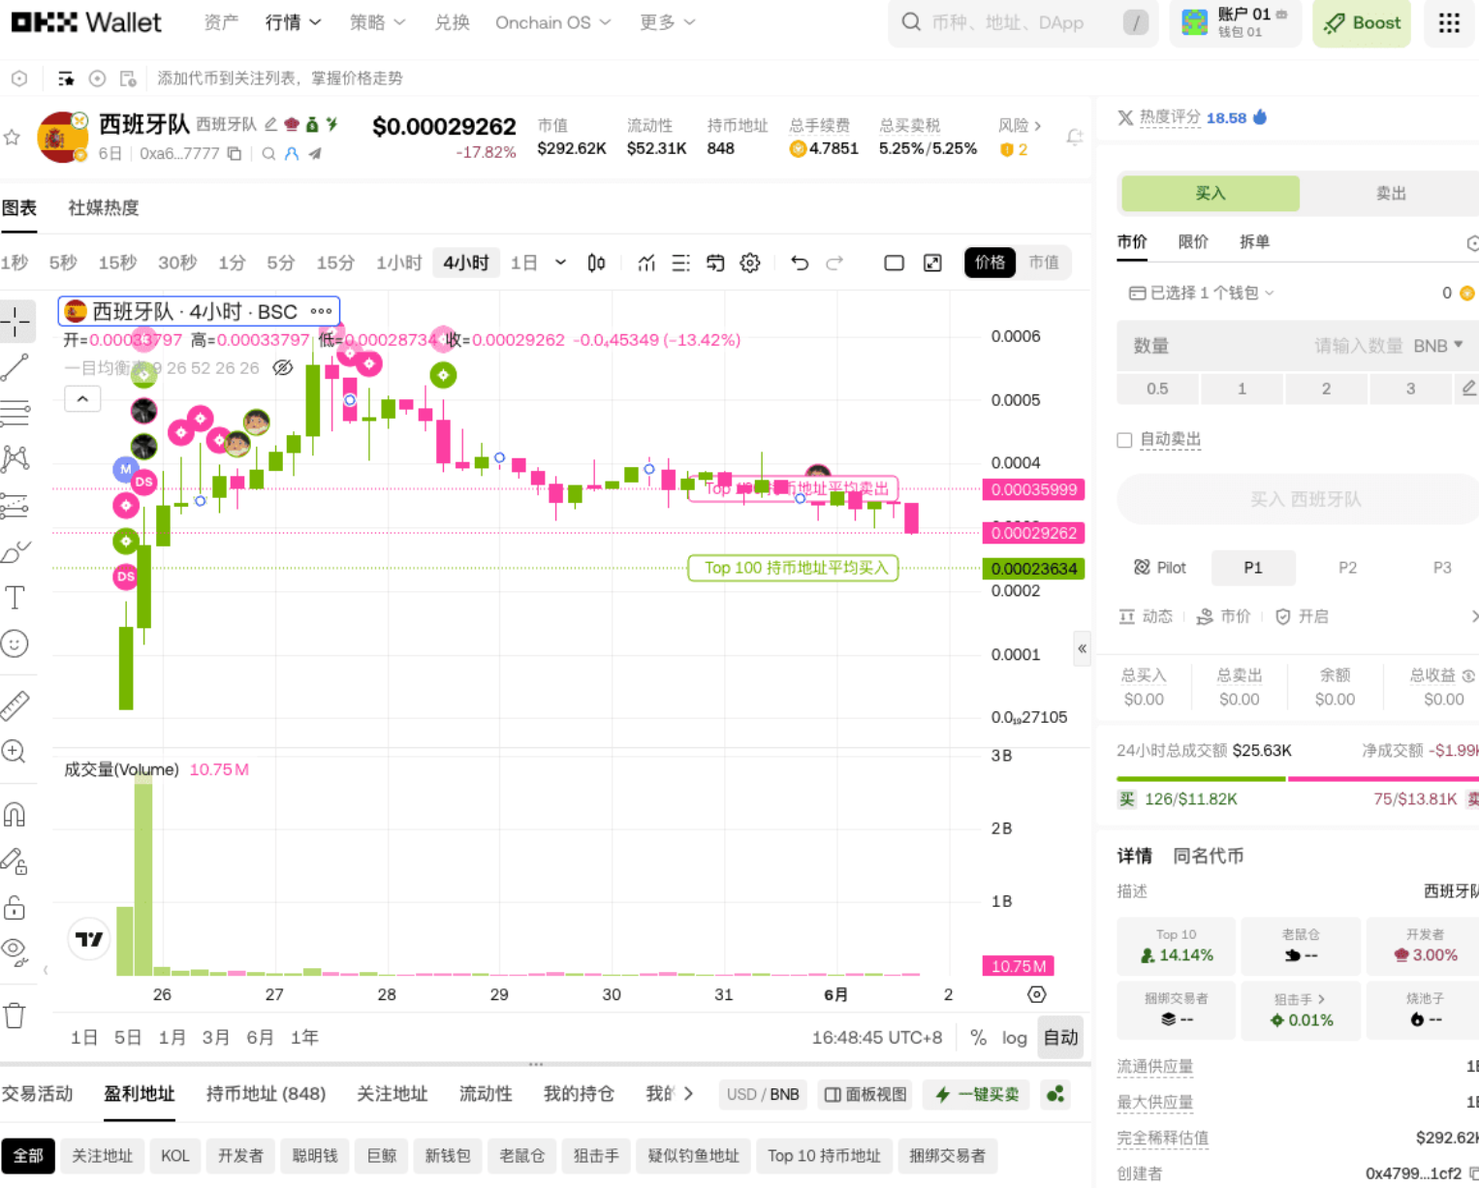
Task: Activate the zoom in tool
Action: (14, 751)
